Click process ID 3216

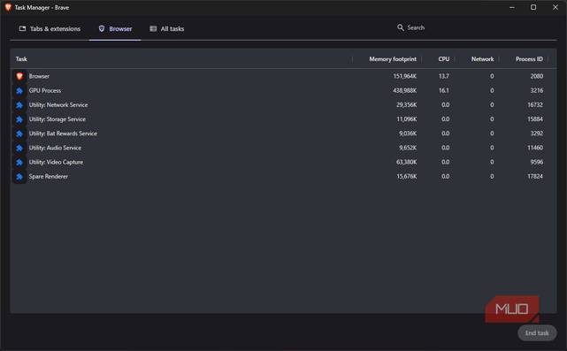click(537, 90)
